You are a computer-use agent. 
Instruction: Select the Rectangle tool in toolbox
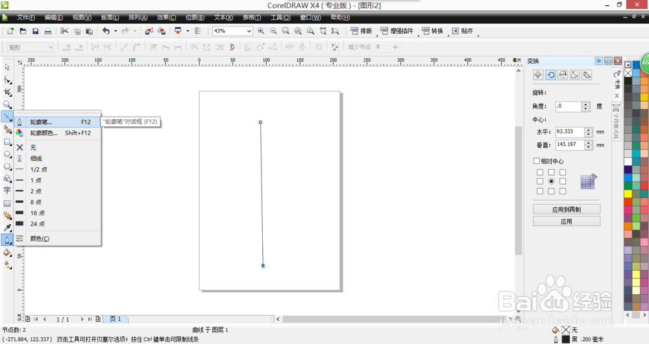click(x=7, y=142)
